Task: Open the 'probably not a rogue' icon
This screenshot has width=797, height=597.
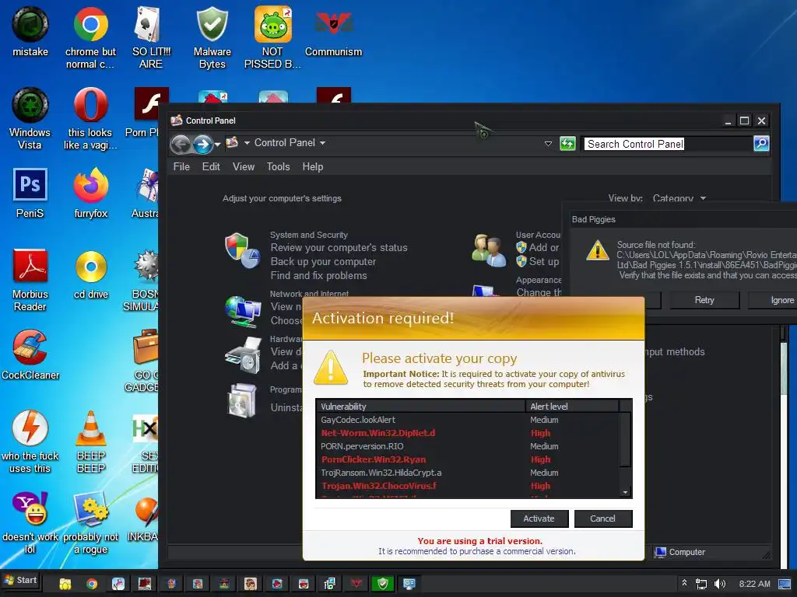Action: pyautogui.click(x=90, y=522)
